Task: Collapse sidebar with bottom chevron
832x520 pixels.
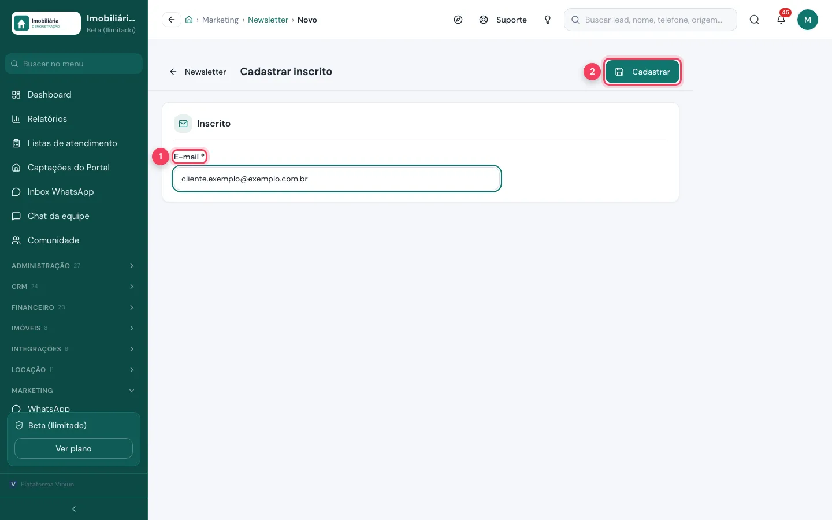Action: 74,509
